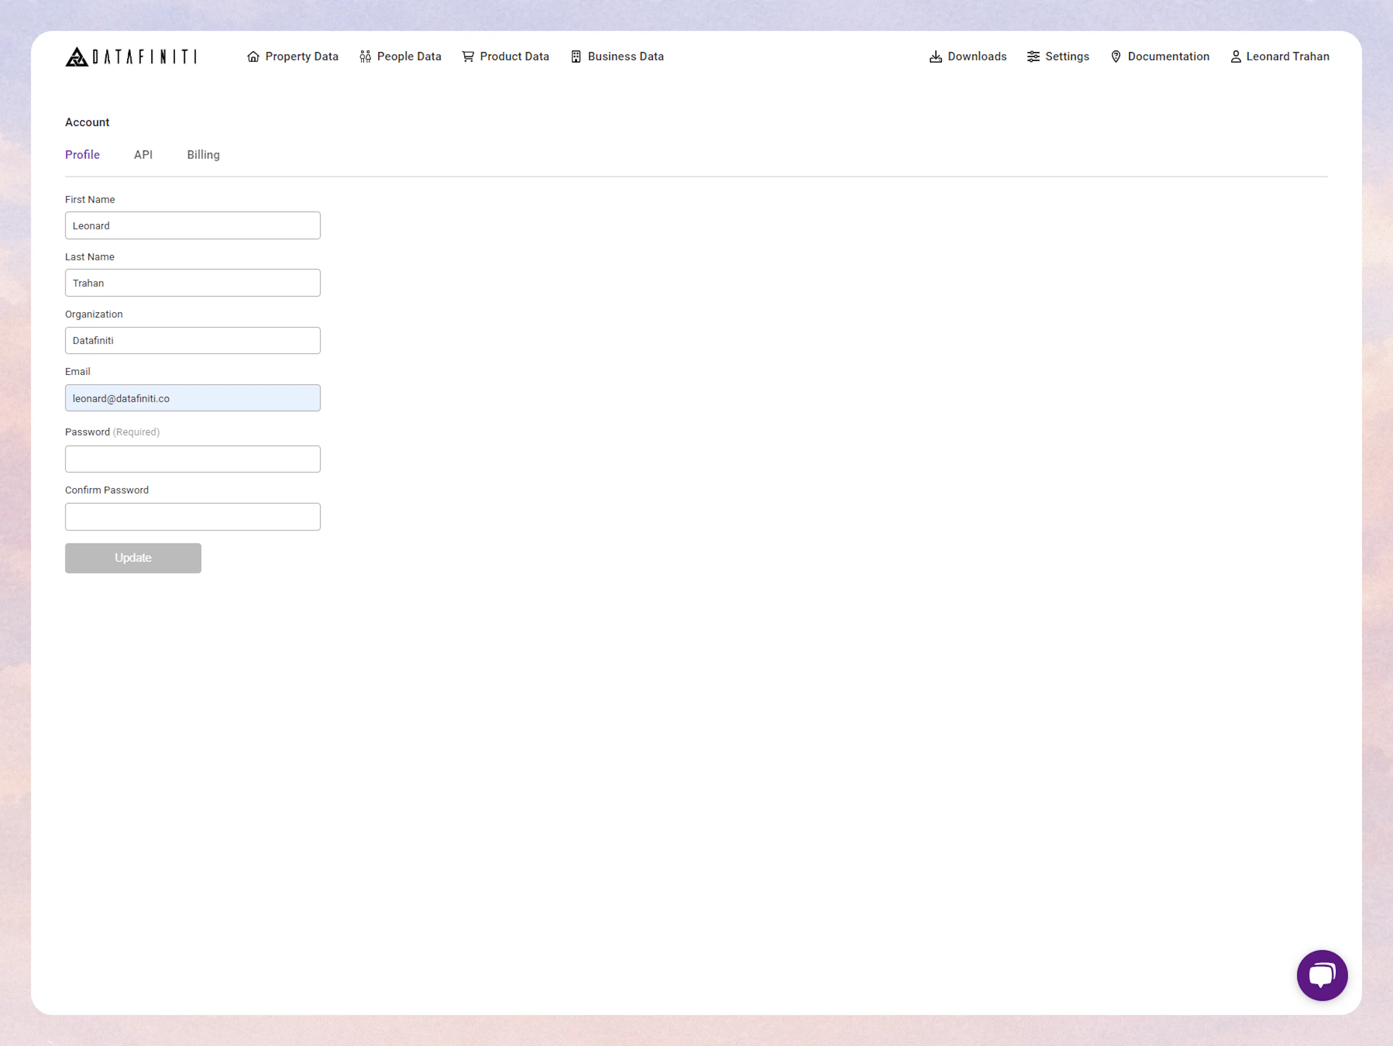Open Product Data via the cart icon
The image size is (1393, 1046).
[468, 57]
